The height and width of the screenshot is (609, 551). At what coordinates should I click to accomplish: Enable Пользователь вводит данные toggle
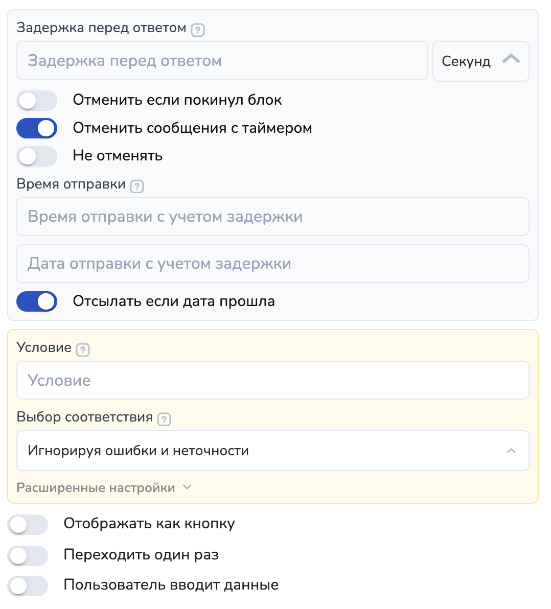point(28,585)
